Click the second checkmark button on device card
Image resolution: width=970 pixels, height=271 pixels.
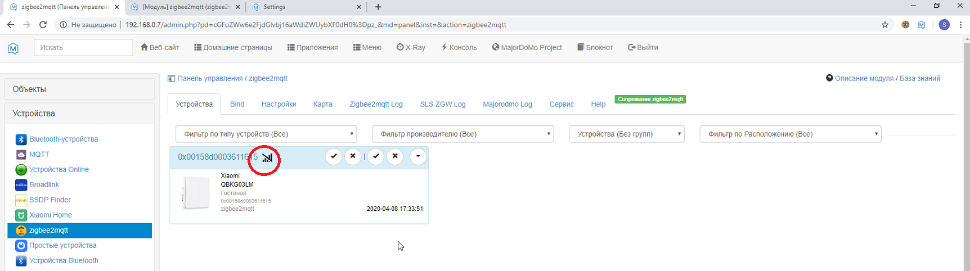click(x=376, y=156)
